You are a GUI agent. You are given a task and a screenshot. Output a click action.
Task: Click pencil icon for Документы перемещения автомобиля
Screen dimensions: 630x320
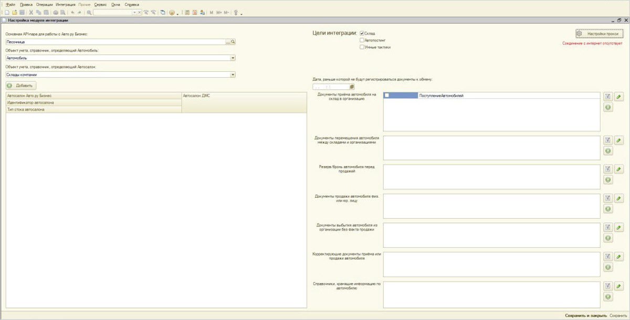[618, 140]
